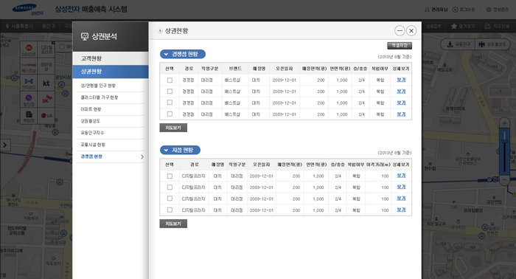516x279 pixels.
Task: Click the 상권분석 monitor icon
Action: 85,37
